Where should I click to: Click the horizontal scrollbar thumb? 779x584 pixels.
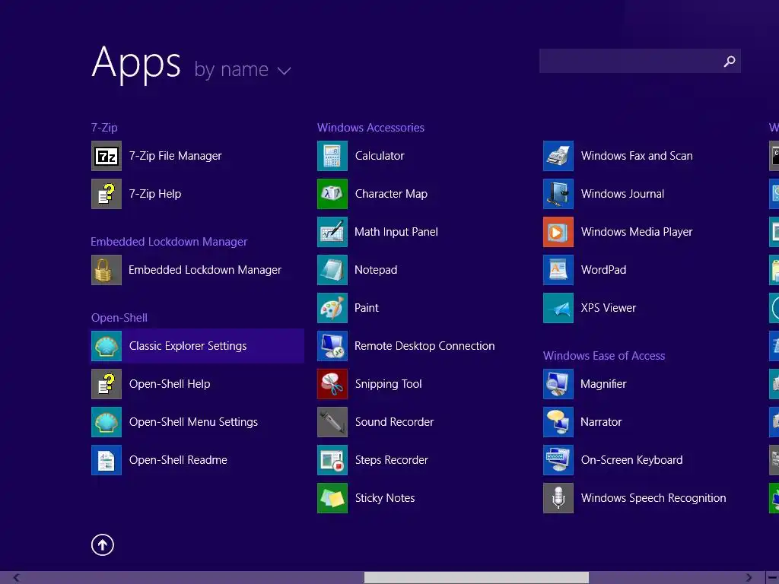click(476, 578)
